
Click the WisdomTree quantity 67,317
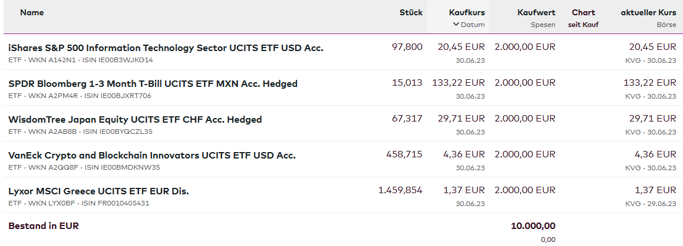407,119
